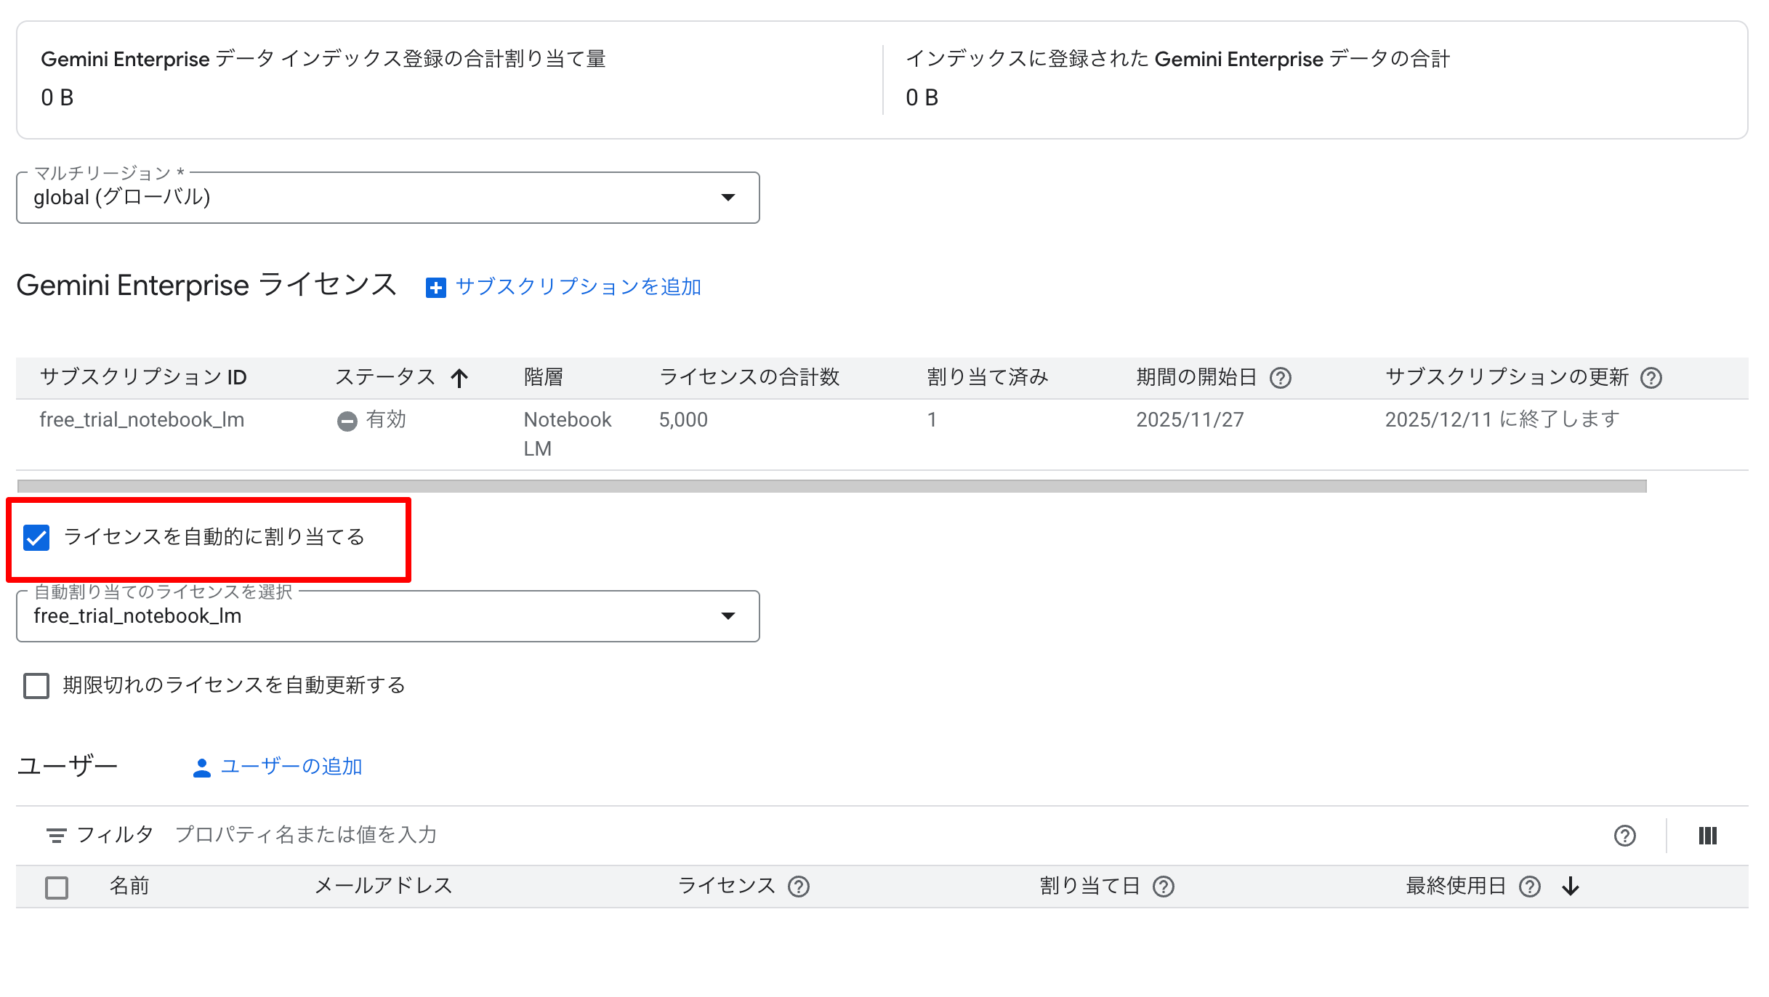Toggle the ascending sort arrow on ステータス

point(460,376)
